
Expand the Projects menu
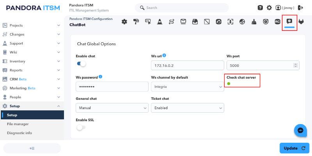[x=32, y=25]
